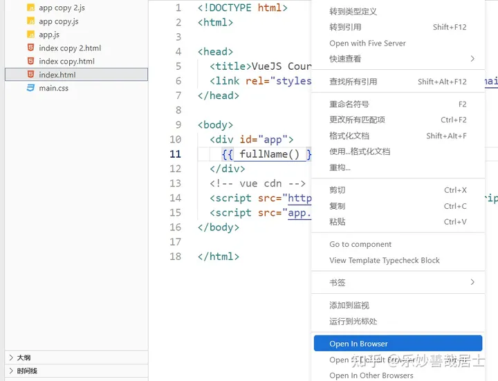Choose Go to component entry
Viewport: 498px width, 381px height.
point(360,244)
